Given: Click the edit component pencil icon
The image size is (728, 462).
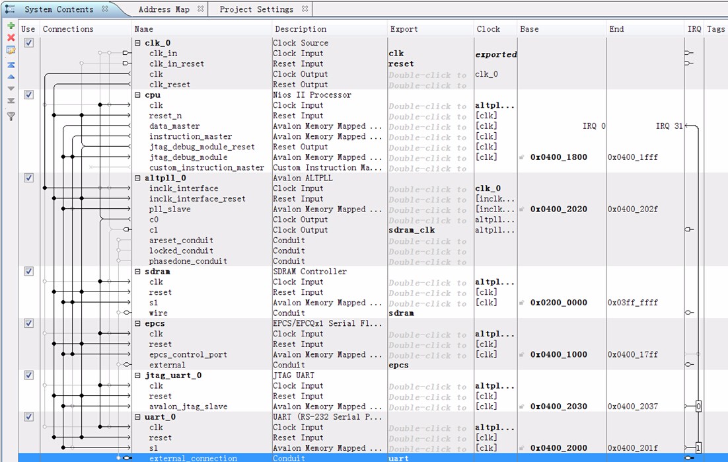Looking at the screenshot, I should (x=11, y=50).
